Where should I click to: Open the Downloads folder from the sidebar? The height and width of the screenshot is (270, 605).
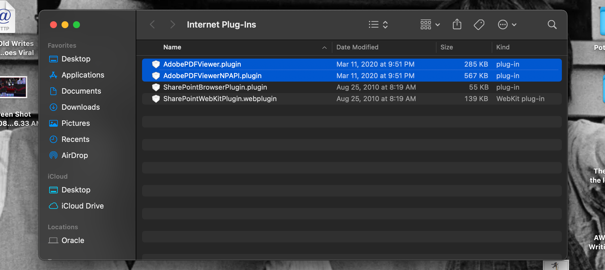[80, 107]
